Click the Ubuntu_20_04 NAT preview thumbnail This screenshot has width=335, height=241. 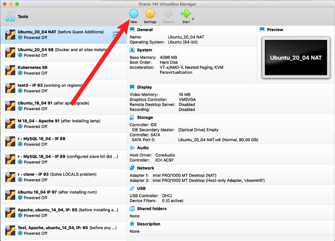tap(296, 57)
